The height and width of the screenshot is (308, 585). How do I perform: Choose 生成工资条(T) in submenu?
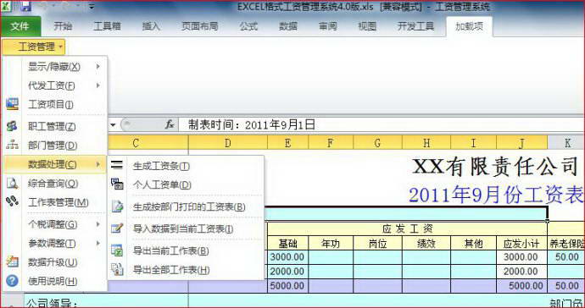186,166
